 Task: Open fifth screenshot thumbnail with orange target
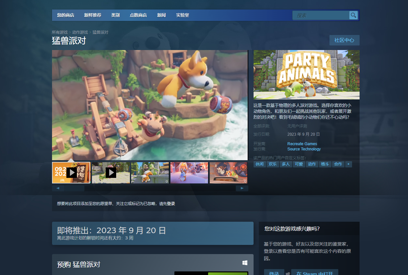[x=228, y=173]
